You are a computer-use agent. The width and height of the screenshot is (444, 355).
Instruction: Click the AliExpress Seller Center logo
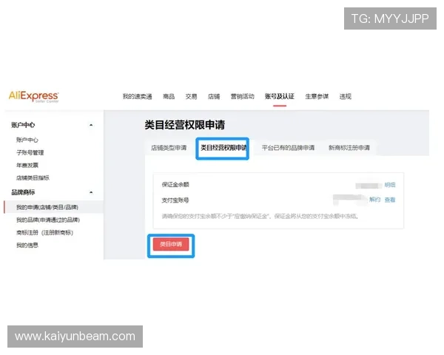34,97
